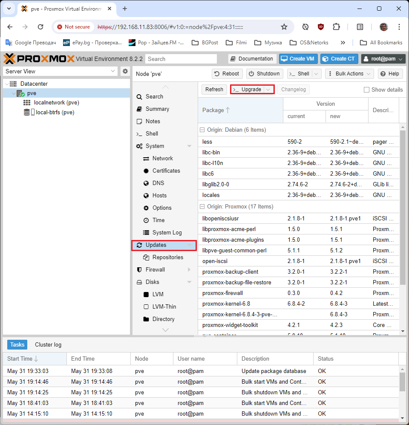Screen dimensions: 409x425
Task: Click the Certificates badge icon
Action: tap(146, 171)
